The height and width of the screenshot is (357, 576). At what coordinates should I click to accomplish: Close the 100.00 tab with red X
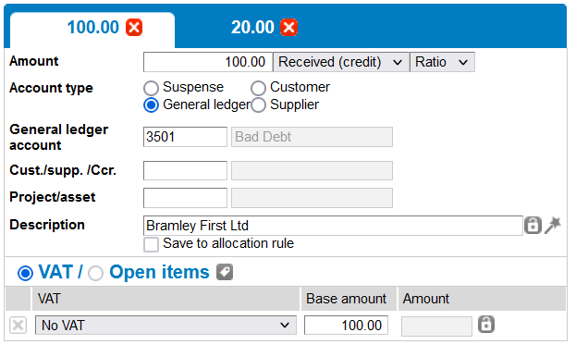pos(134,28)
